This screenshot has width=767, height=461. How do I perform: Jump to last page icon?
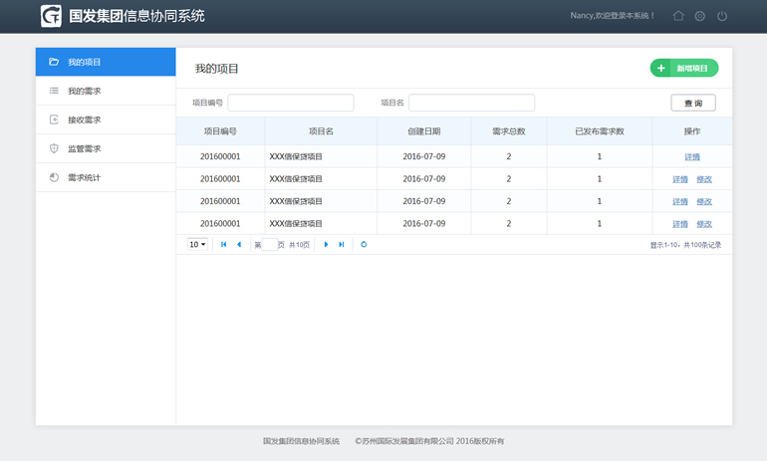(x=342, y=244)
